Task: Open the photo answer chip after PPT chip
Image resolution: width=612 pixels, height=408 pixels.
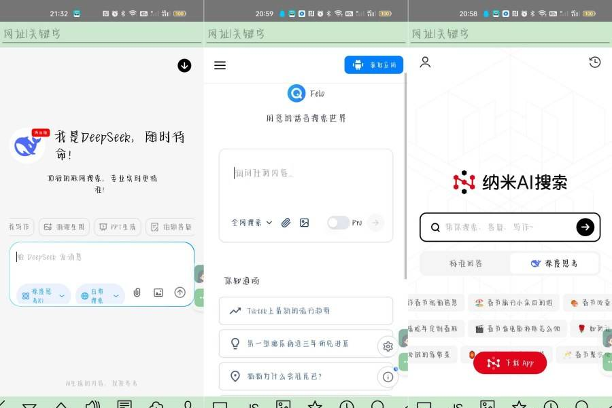Action: (171, 227)
